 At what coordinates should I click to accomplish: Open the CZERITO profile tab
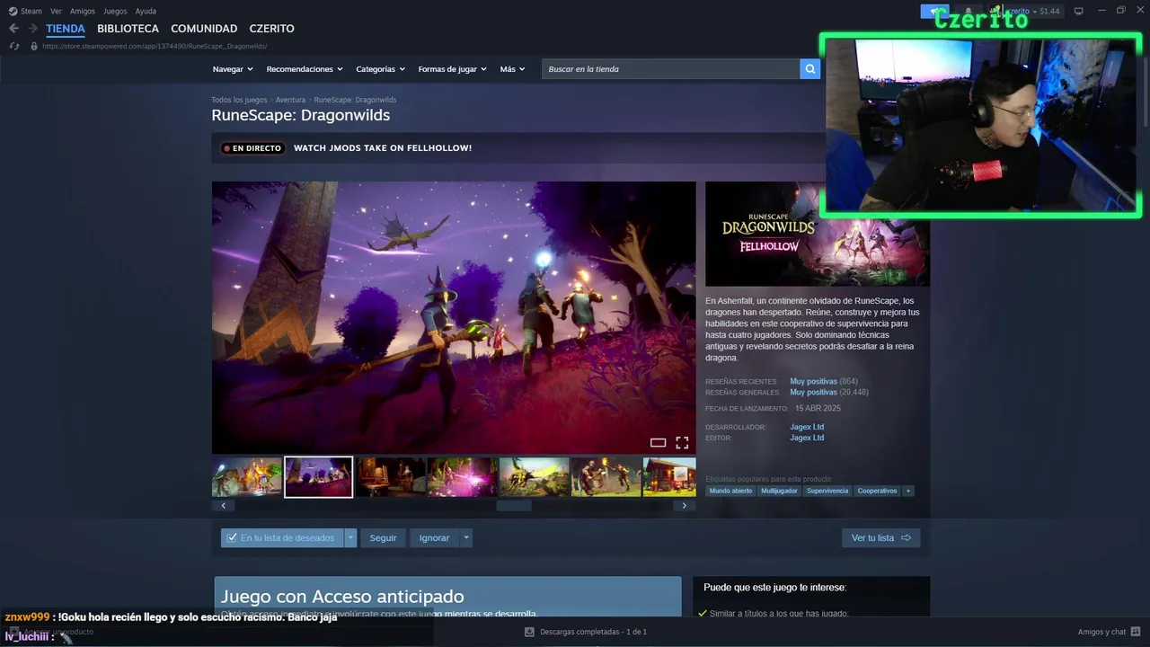(271, 29)
